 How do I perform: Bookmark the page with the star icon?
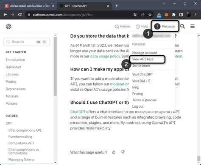pos(150,15)
